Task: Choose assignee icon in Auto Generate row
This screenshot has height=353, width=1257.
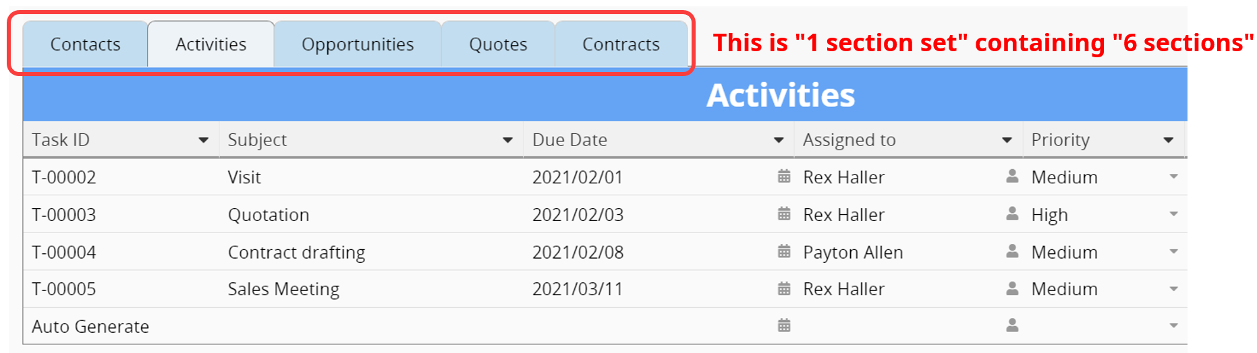Action: pyautogui.click(x=1012, y=326)
